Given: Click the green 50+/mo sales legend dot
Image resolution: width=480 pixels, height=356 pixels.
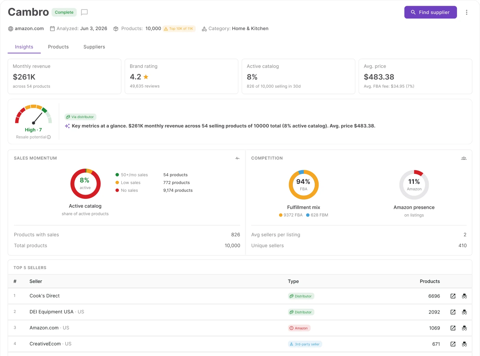Looking at the screenshot, I should coord(117,175).
